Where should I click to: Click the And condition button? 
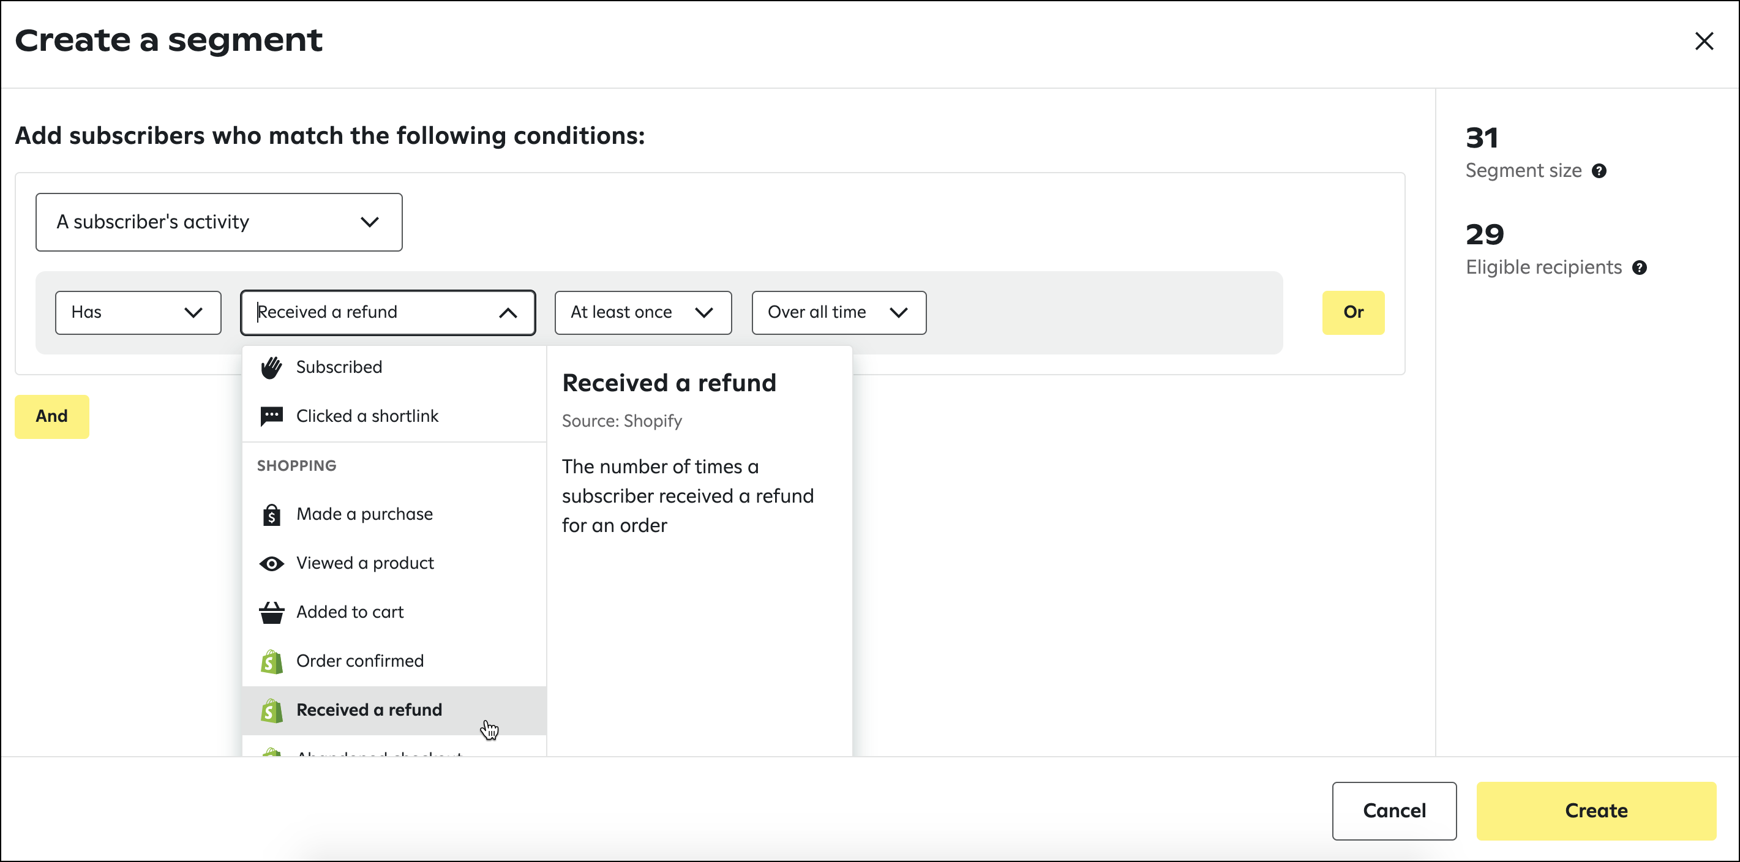[x=51, y=416]
